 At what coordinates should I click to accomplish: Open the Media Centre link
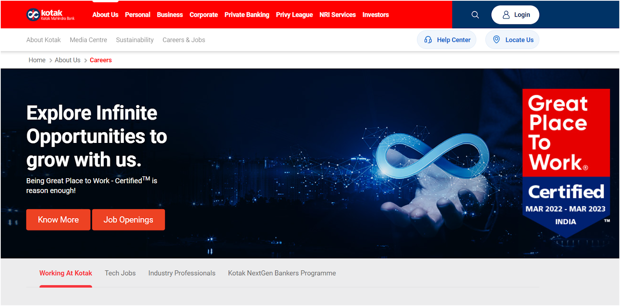pos(88,40)
